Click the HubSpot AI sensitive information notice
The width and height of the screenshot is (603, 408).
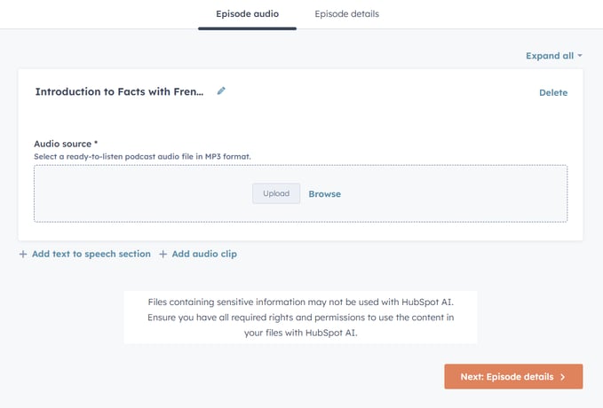[x=300, y=318]
